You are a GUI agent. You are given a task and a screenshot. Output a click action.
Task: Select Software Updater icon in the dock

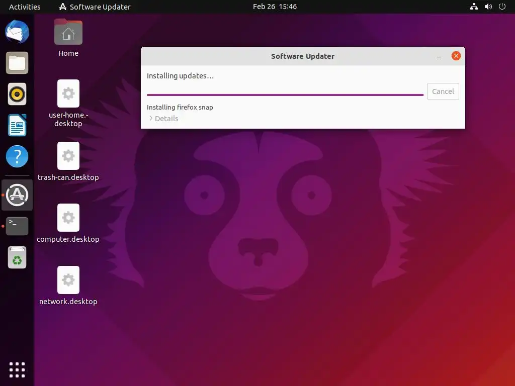pyautogui.click(x=17, y=195)
